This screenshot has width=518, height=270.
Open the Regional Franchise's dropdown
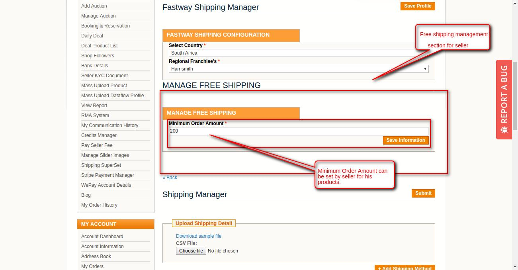coord(298,68)
